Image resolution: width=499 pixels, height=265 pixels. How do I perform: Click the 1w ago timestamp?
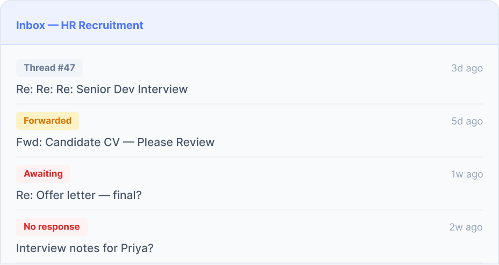[467, 174]
